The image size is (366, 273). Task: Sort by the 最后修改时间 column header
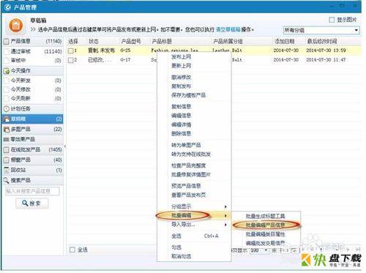[322, 41]
